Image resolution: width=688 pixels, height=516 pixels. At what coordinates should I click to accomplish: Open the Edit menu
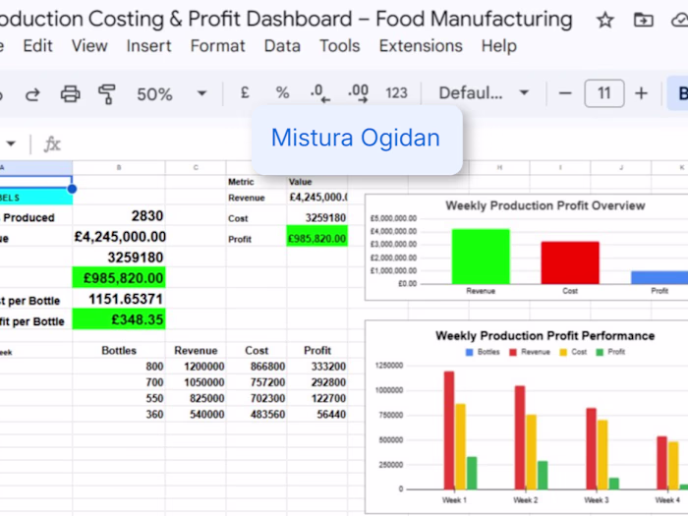click(x=37, y=45)
